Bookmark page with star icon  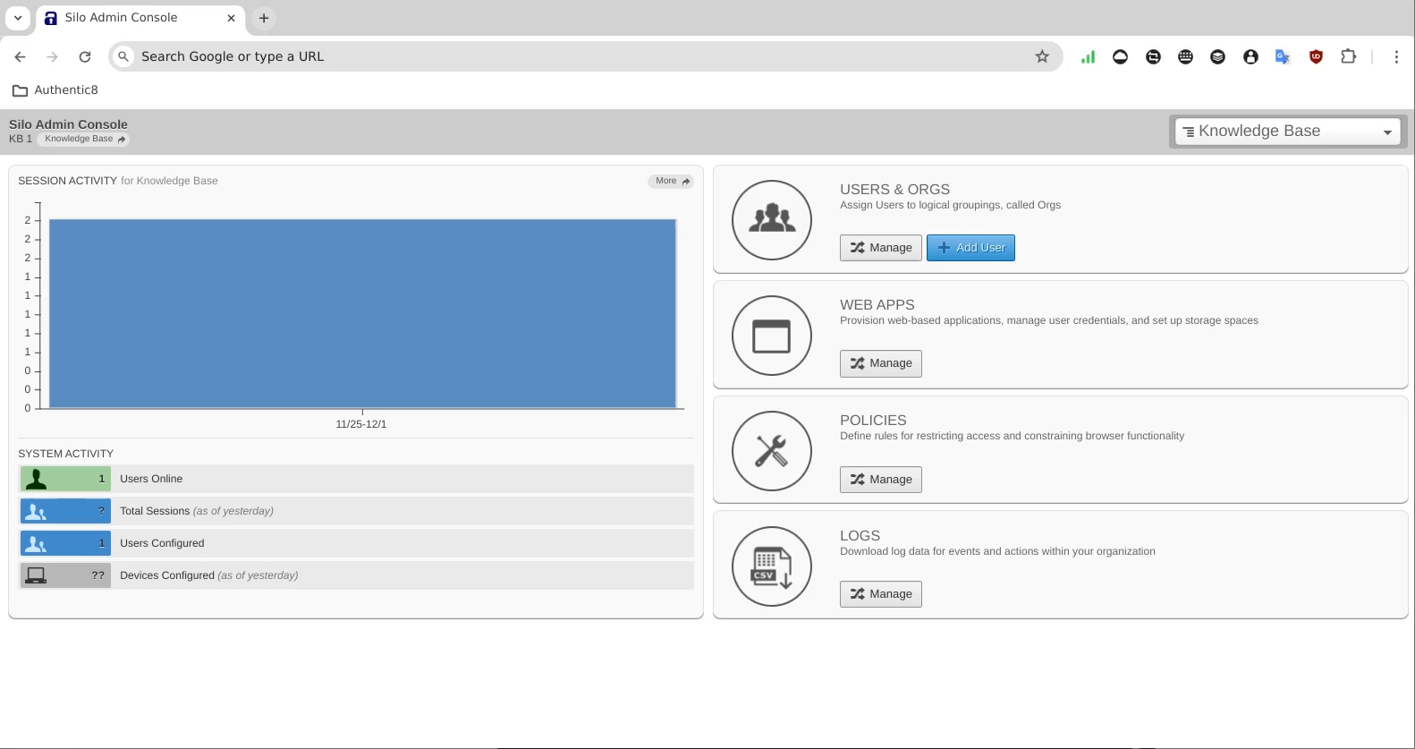(x=1042, y=56)
